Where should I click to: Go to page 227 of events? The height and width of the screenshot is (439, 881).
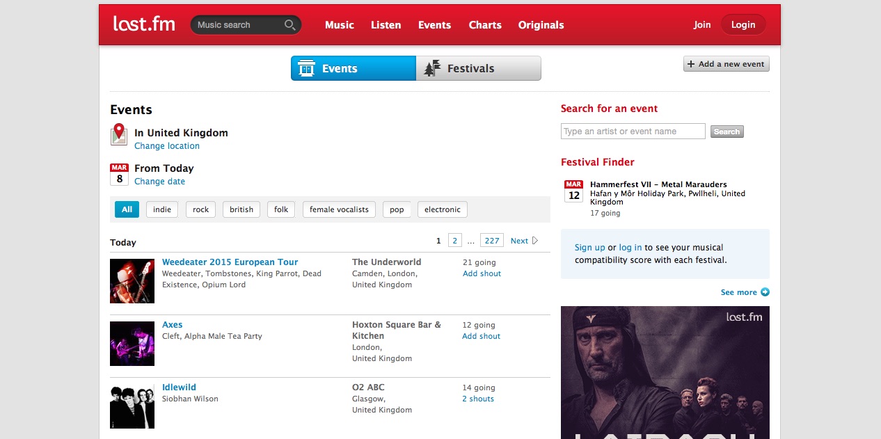(x=492, y=241)
